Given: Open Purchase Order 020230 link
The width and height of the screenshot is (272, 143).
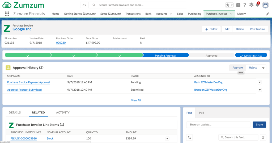Looking at the screenshot, I should pos(61,43).
